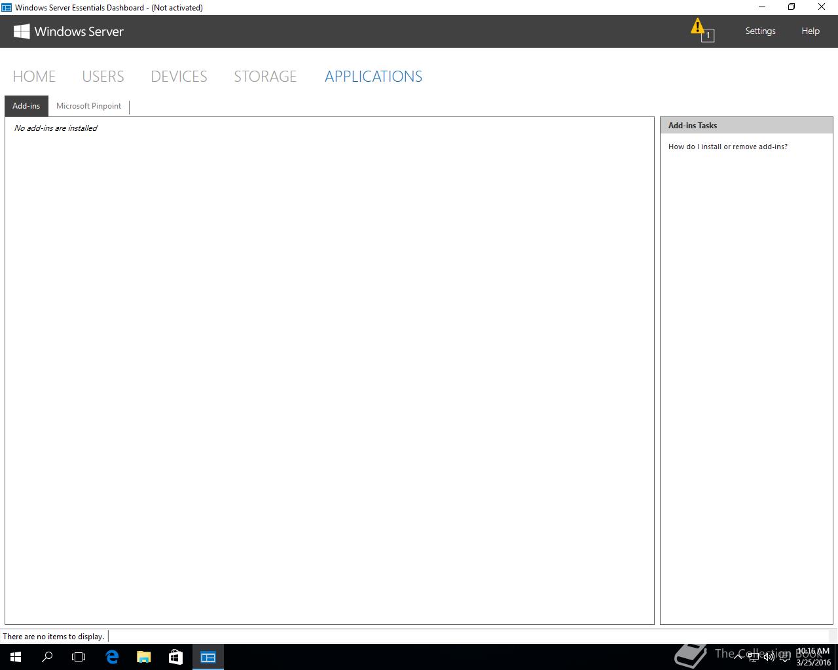Select the Add-ins tab
838x670 pixels.
coord(26,106)
